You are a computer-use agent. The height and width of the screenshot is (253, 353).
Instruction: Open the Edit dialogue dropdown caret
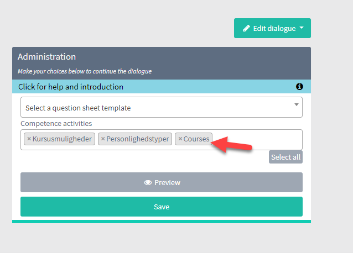click(x=302, y=28)
